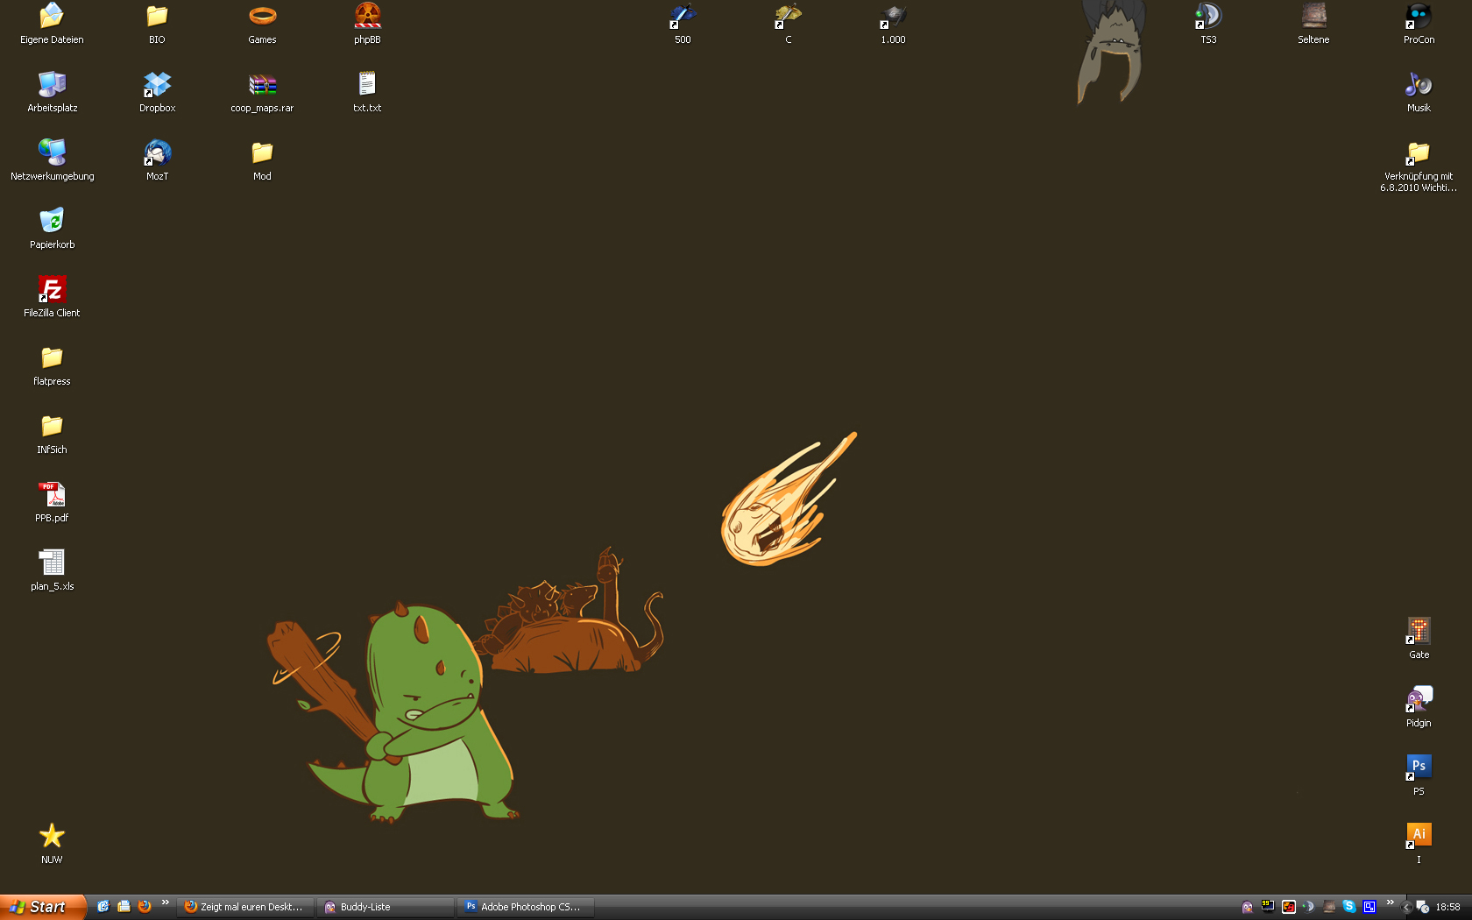Click the Pidgin tray icon
Screen dimensions: 1472x920
click(x=1248, y=907)
